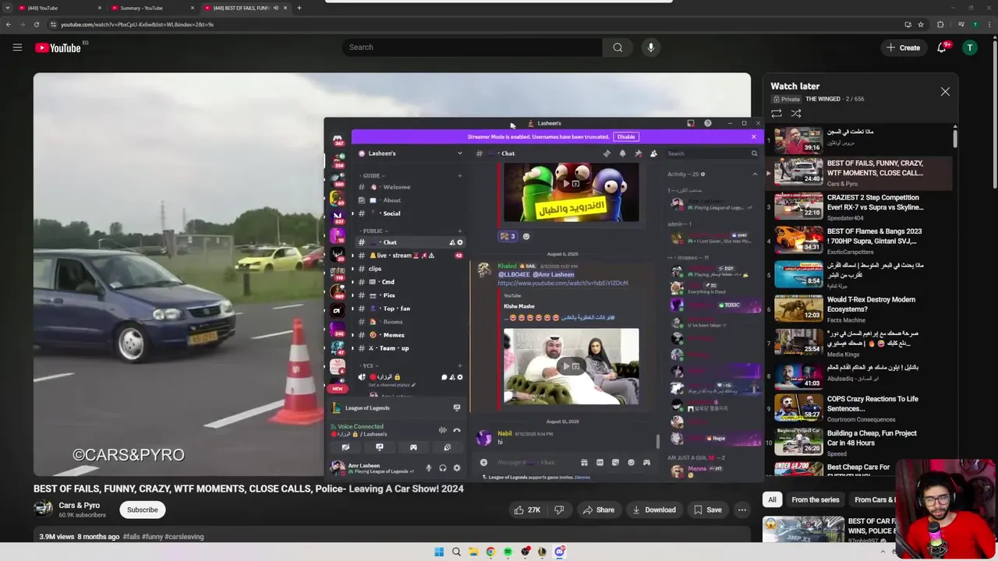The height and width of the screenshot is (561, 998).
Task: Open the Team up channel
Action: click(x=409, y=348)
